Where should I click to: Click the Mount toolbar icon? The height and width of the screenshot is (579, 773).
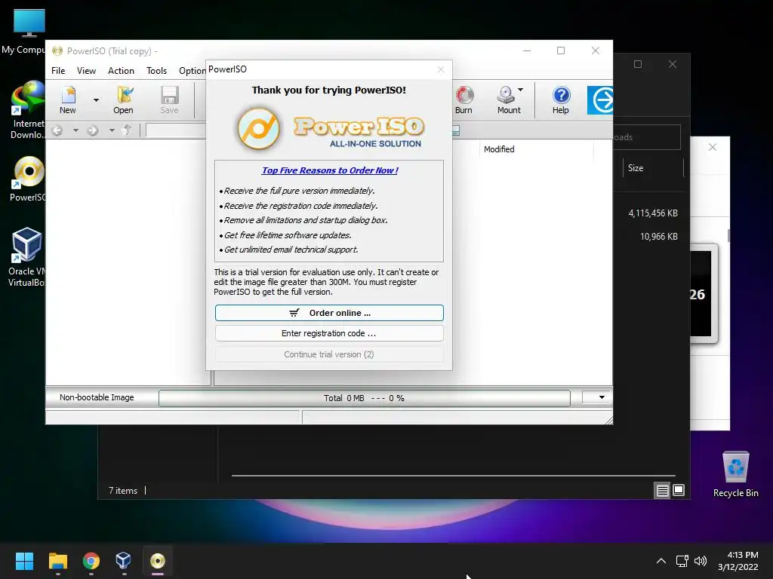(508, 100)
